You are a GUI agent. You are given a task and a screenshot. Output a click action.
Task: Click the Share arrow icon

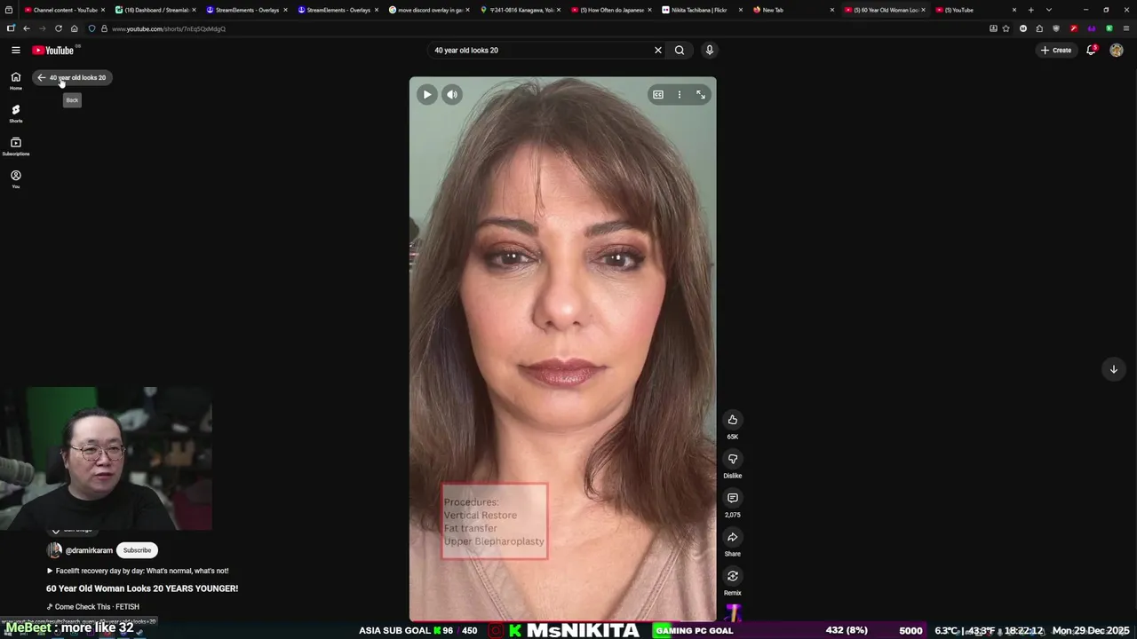coord(733,537)
